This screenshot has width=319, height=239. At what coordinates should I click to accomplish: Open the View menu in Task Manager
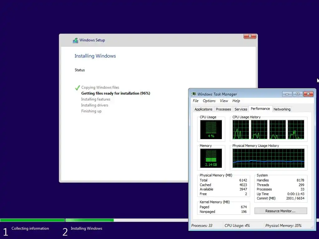pyautogui.click(x=224, y=101)
